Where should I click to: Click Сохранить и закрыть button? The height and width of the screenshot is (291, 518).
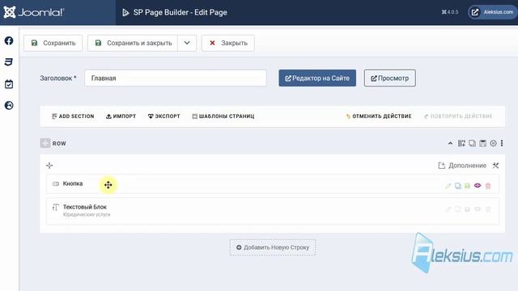pos(133,43)
